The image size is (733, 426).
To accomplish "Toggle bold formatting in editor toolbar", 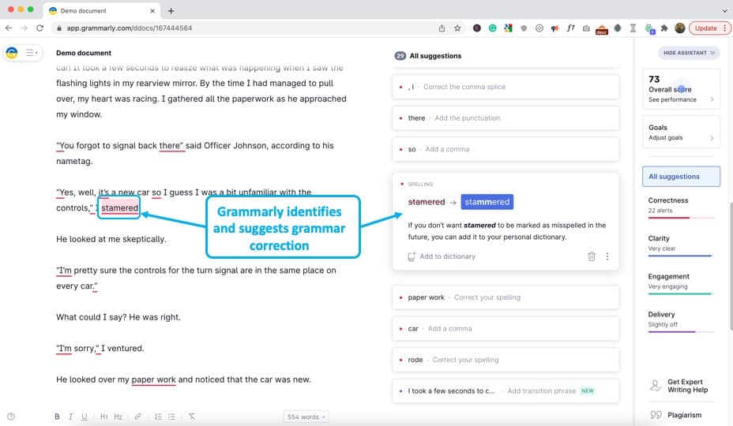I will click(x=57, y=417).
